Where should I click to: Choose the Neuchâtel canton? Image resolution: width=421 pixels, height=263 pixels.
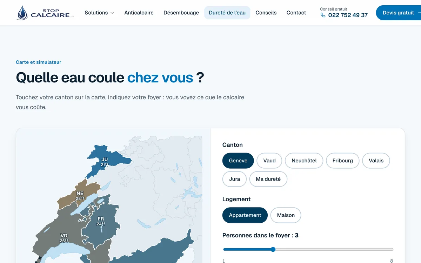click(x=304, y=161)
